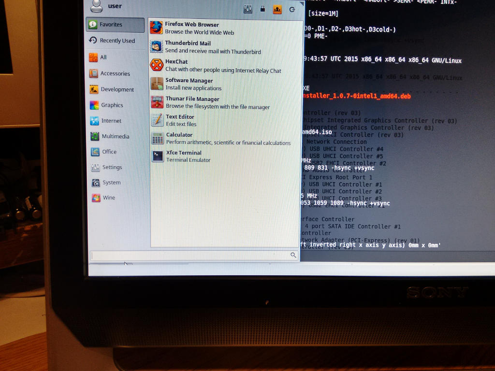Select the Internet category
Screen dimensions: 495x371
pyautogui.click(x=111, y=121)
